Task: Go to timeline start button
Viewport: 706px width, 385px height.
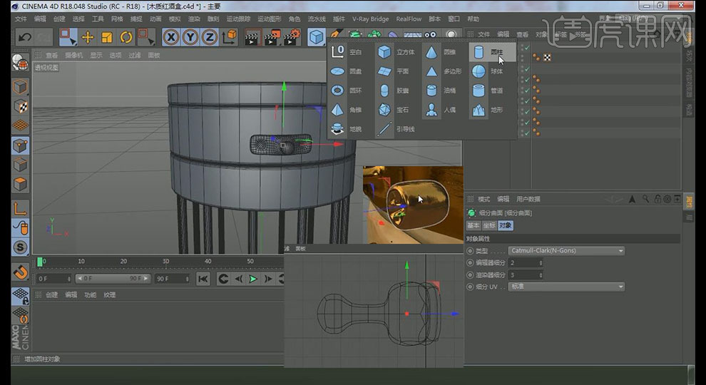Action: (203, 279)
